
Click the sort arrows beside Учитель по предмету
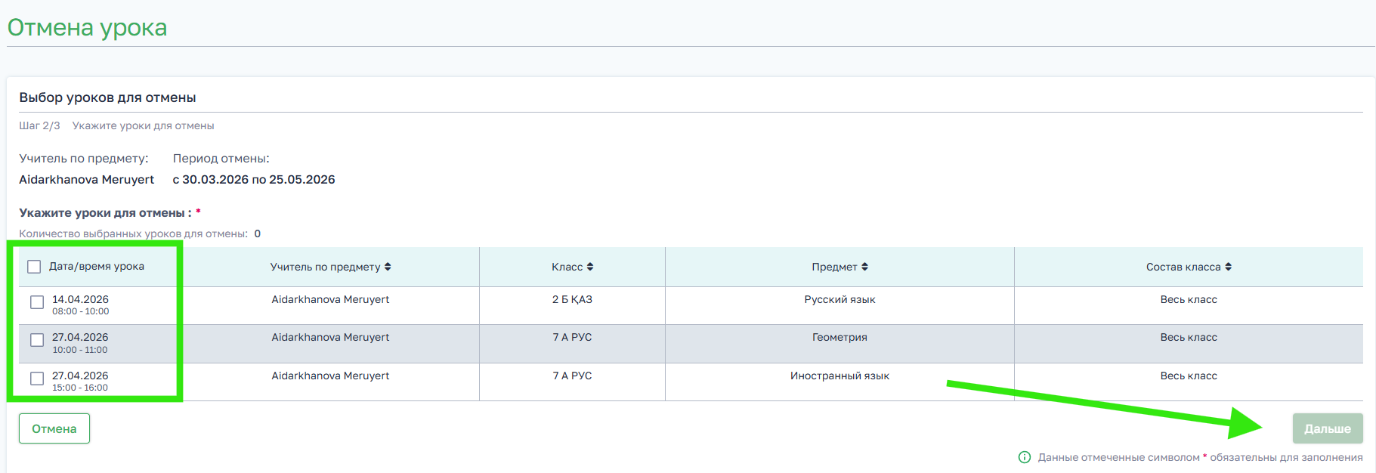click(388, 267)
